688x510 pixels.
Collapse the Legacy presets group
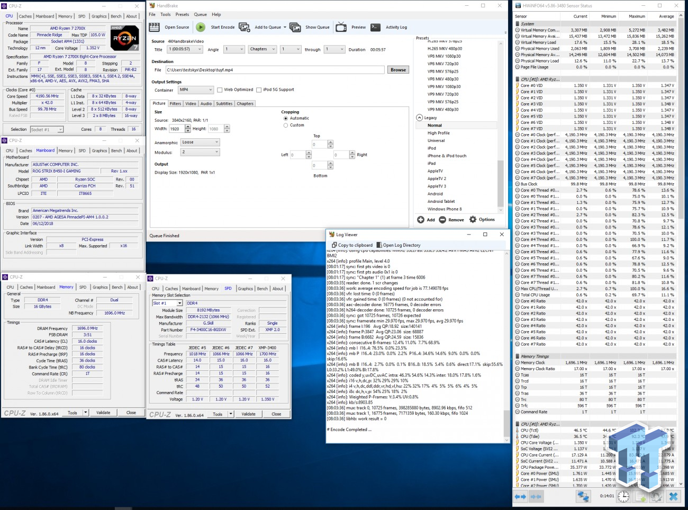click(420, 118)
